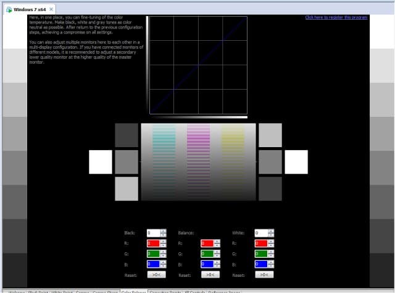Image resolution: width=395 pixels, height=293 pixels.
Task: Raise the Black red channel value
Action: click(163, 242)
